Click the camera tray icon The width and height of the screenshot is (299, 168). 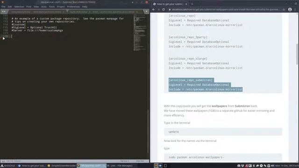tap(239, 166)
